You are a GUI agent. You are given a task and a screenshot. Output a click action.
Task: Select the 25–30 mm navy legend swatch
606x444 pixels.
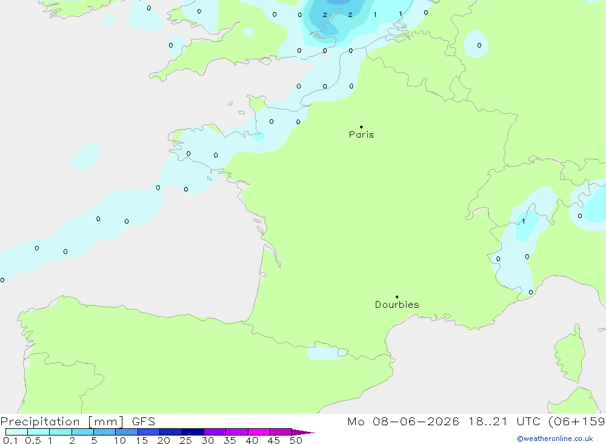point(193,432)
